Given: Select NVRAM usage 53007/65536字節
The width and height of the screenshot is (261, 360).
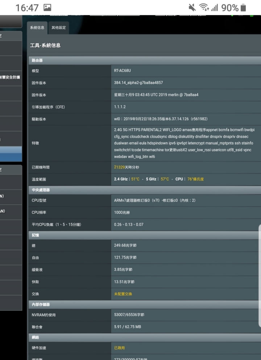Looking at the screenshot, I should coord(129,315).
